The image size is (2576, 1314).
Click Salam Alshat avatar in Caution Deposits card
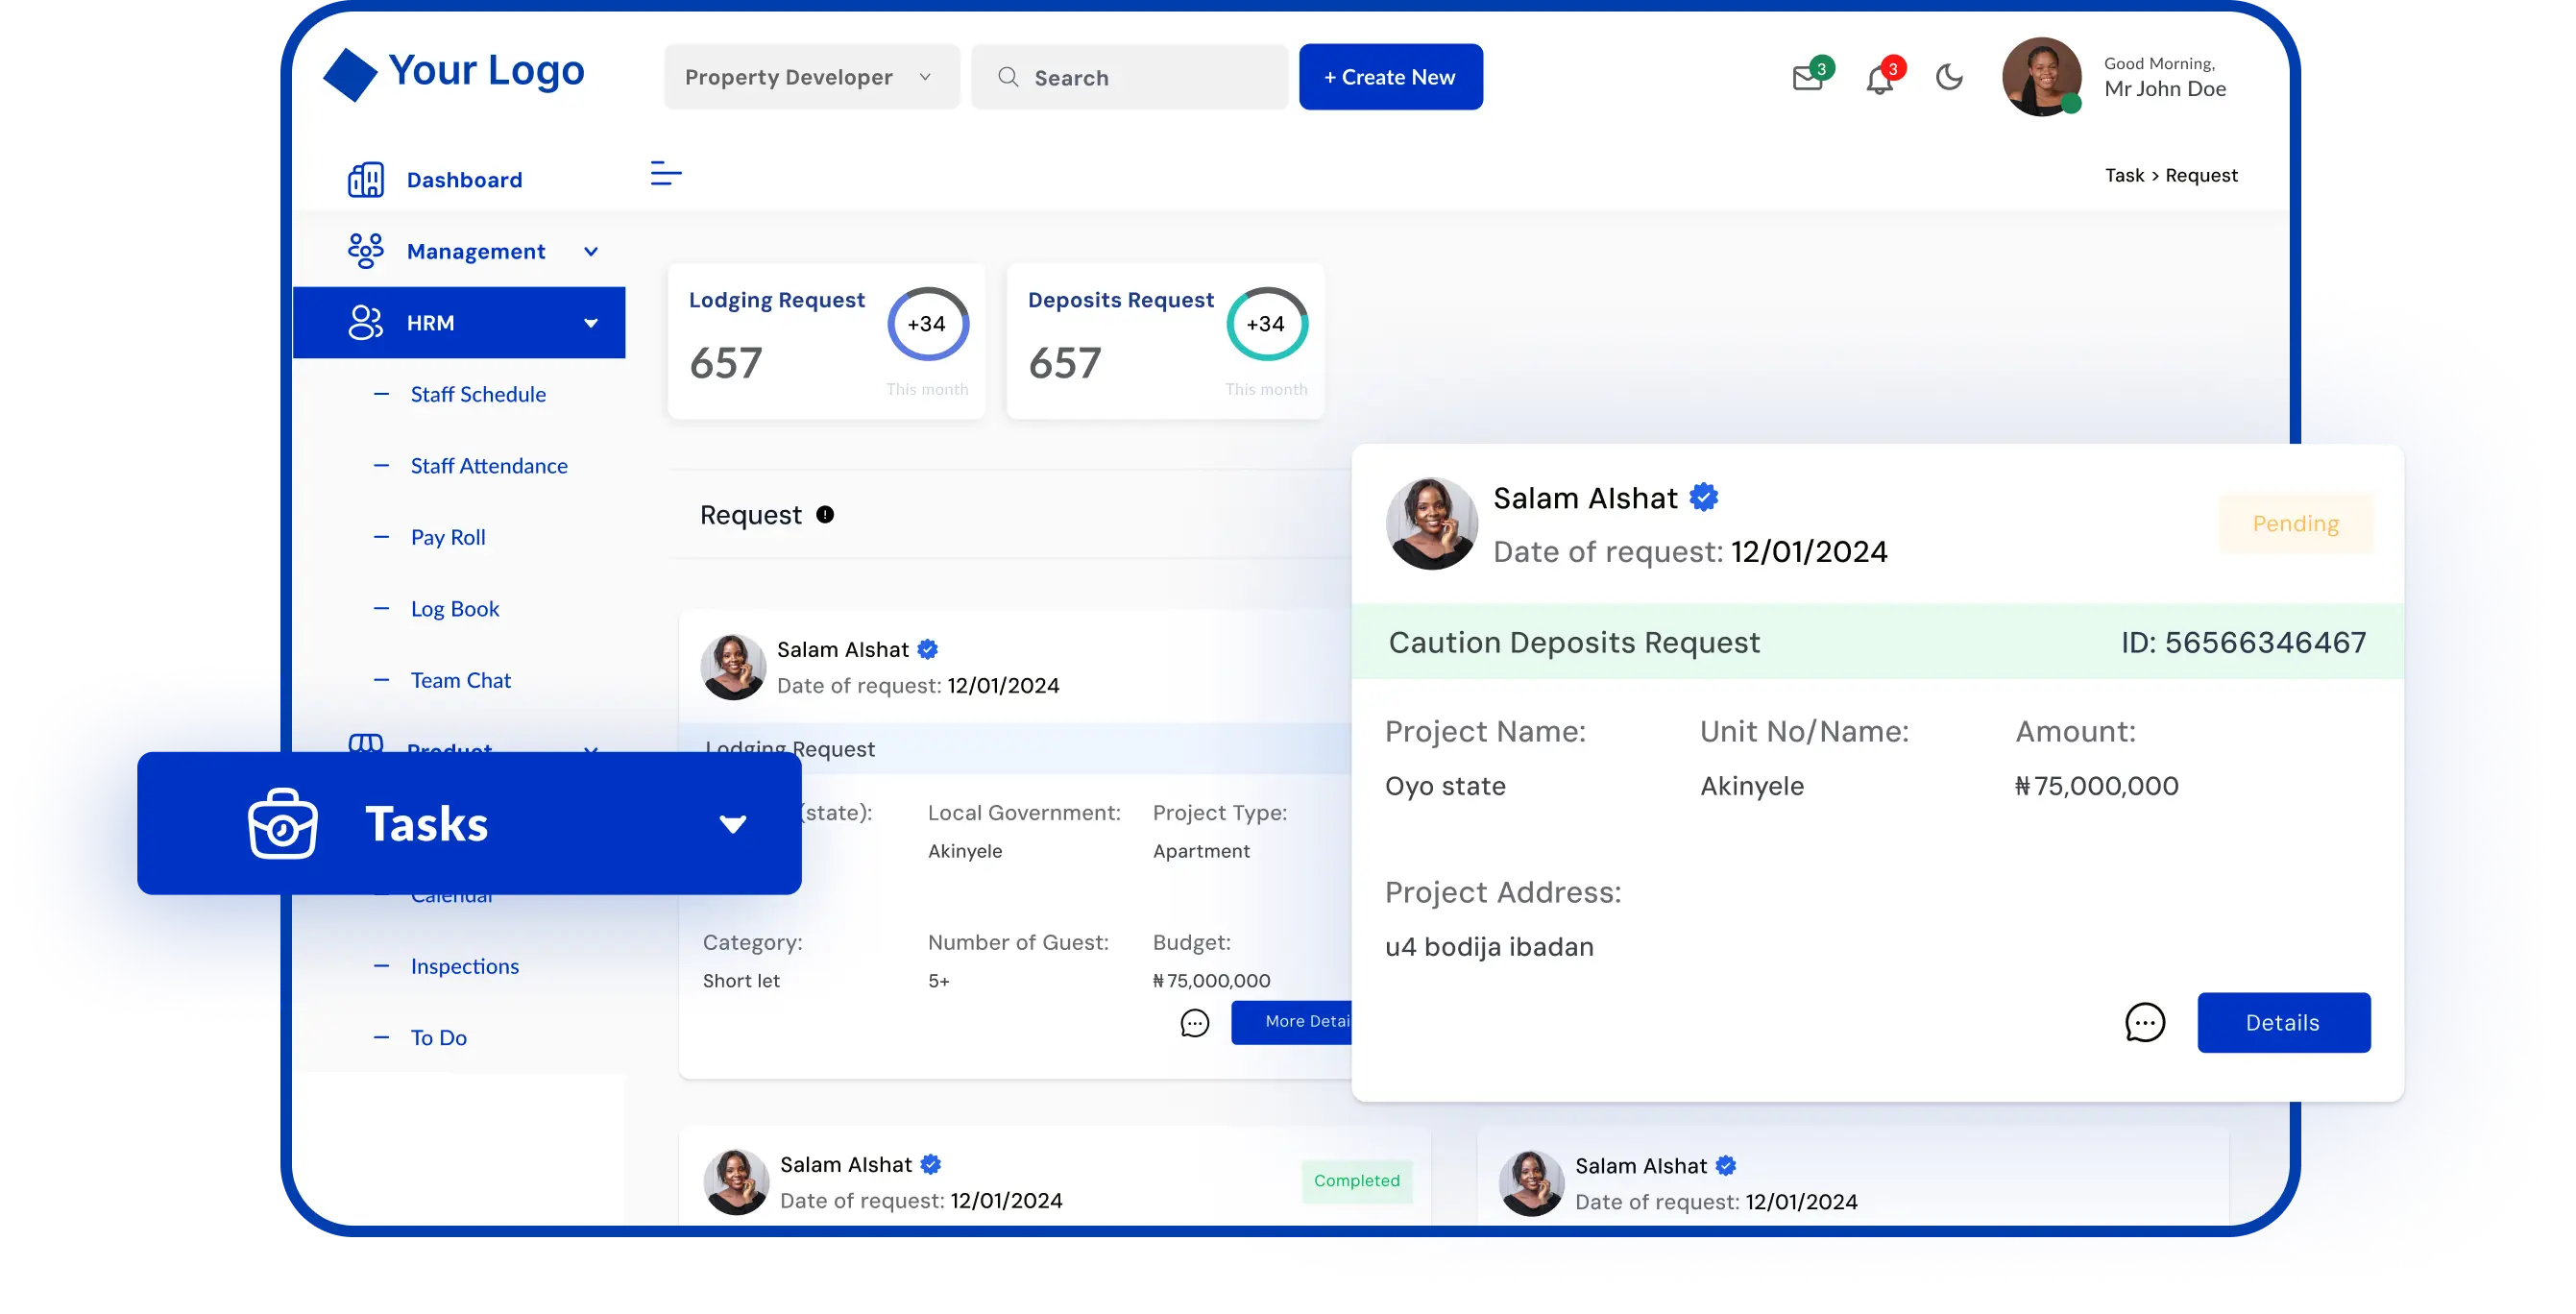[x=1431, y=524]
